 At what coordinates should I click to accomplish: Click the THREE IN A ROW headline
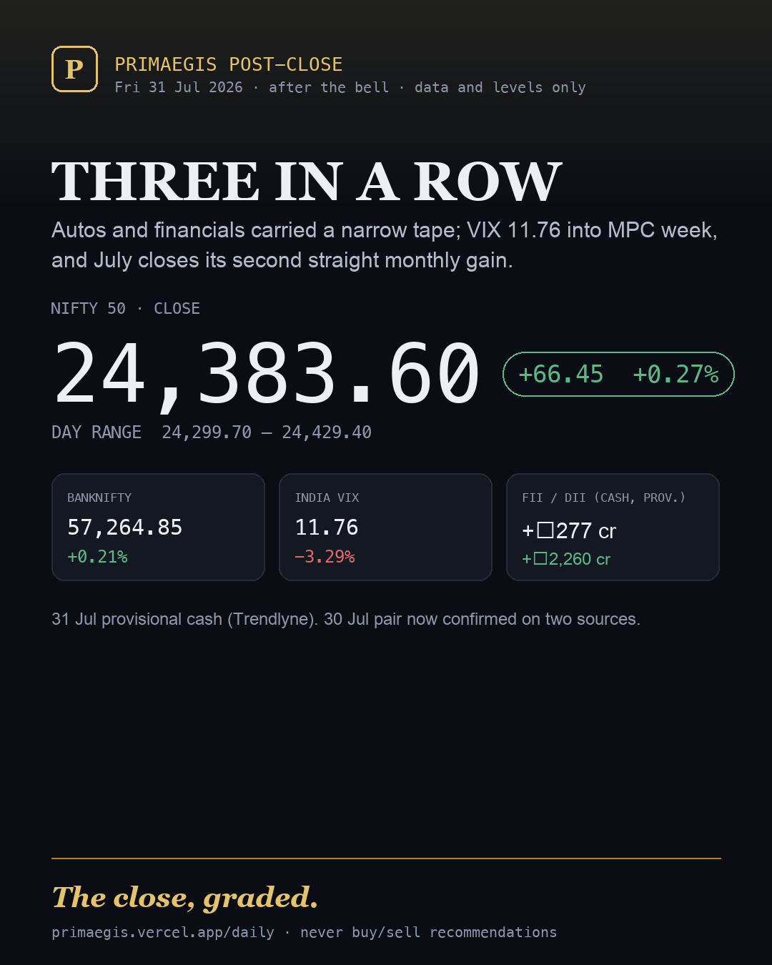(x=307, y=182)
